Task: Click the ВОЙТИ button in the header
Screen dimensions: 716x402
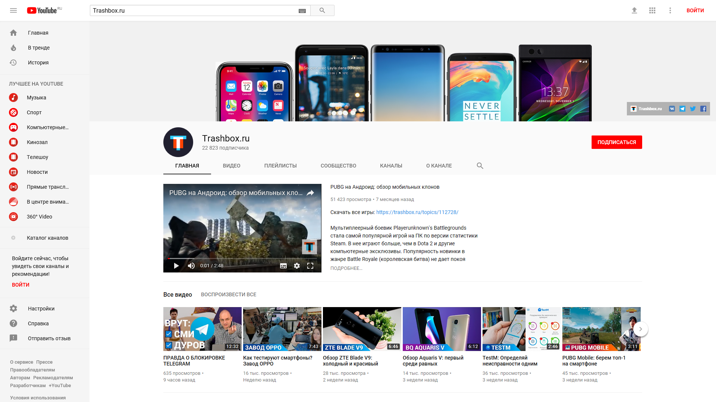Action: click(x=695, y=10)
